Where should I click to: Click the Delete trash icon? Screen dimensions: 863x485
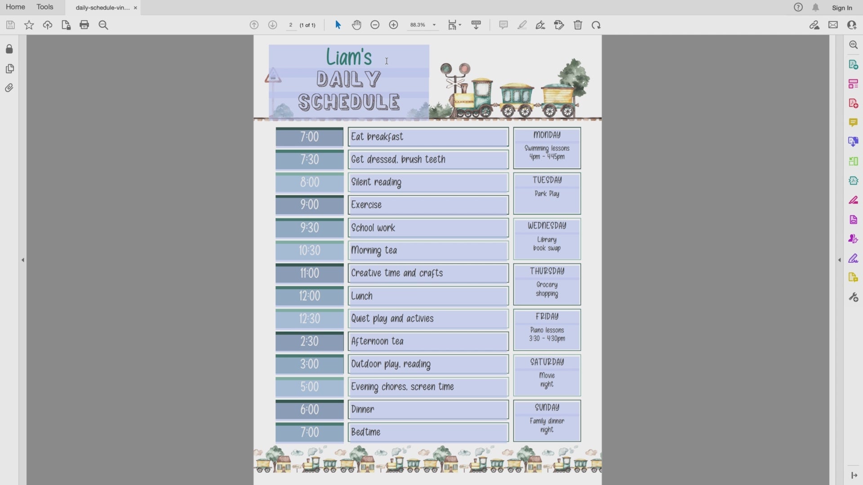click(578, 25)
